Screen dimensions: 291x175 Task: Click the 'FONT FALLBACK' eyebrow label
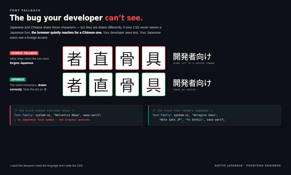[x=25, y=10]
